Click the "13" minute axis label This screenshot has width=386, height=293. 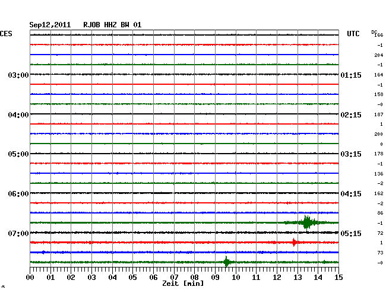click(x=298, y=277)
